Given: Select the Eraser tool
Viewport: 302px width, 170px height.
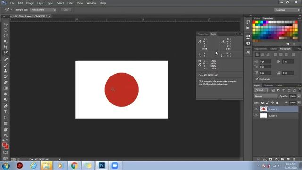Looking at the screenshot, I should tap(5, 82).
